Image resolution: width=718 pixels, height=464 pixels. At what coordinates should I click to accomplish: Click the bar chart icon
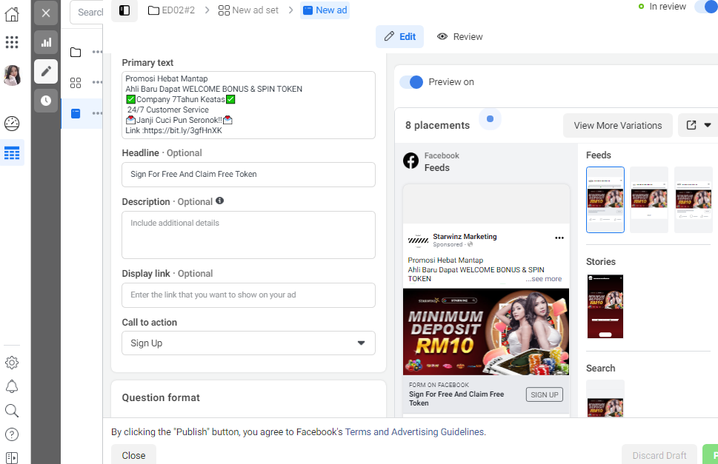(46, 42)
